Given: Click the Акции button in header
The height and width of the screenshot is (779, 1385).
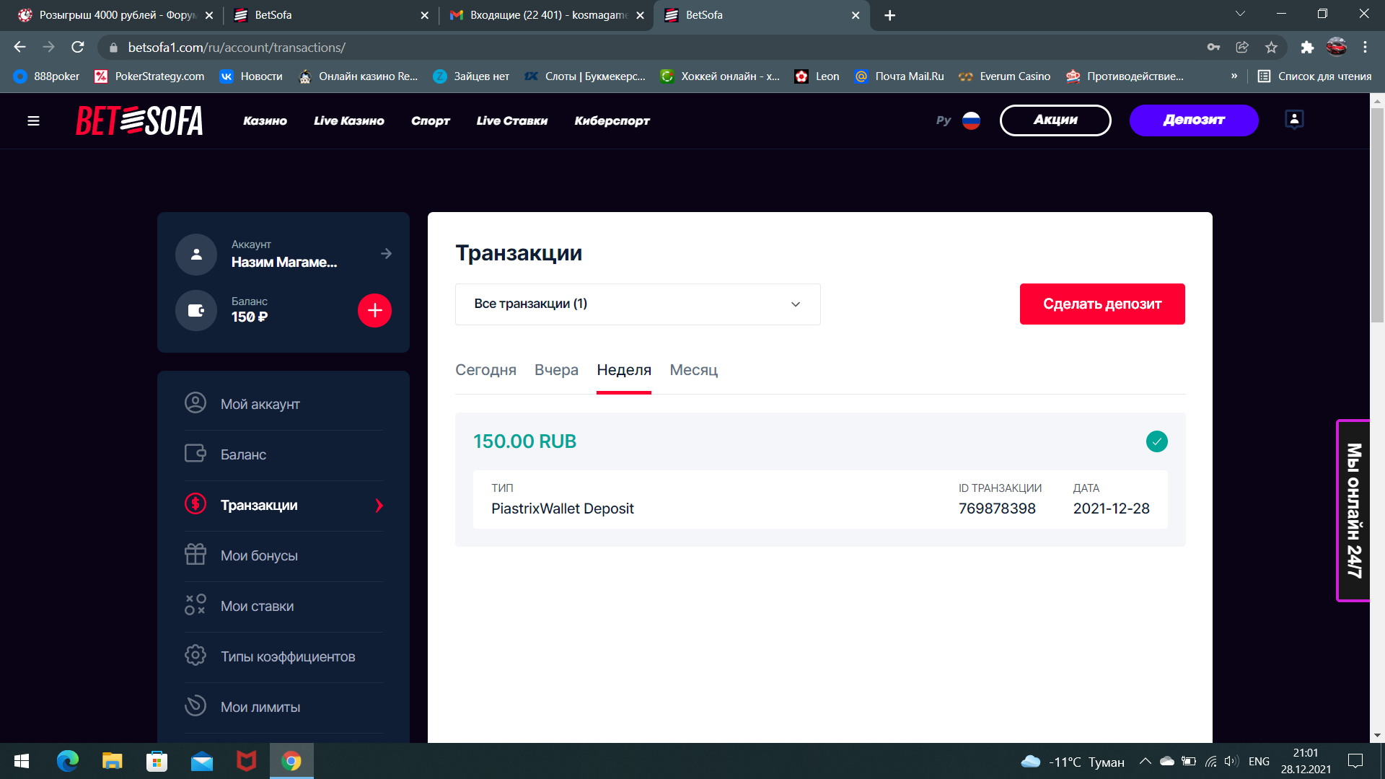Looking at the screenshot, I should 1055,120.
